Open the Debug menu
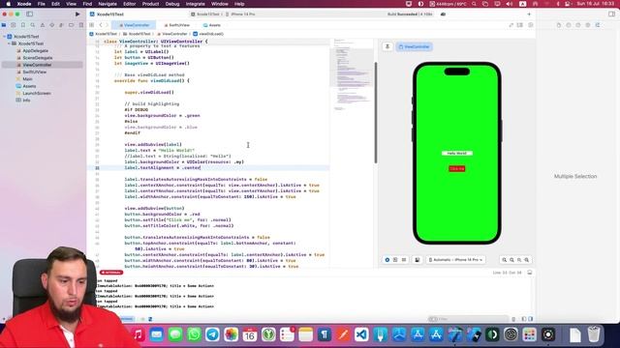This screenshot has width=620, height=348. pos(172,4)
